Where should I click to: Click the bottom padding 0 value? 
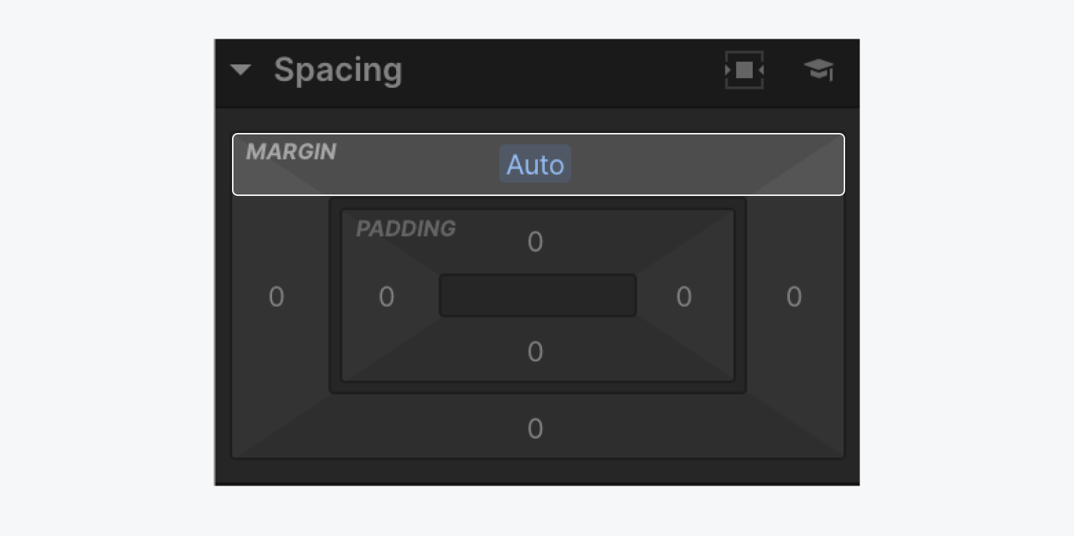535,352
